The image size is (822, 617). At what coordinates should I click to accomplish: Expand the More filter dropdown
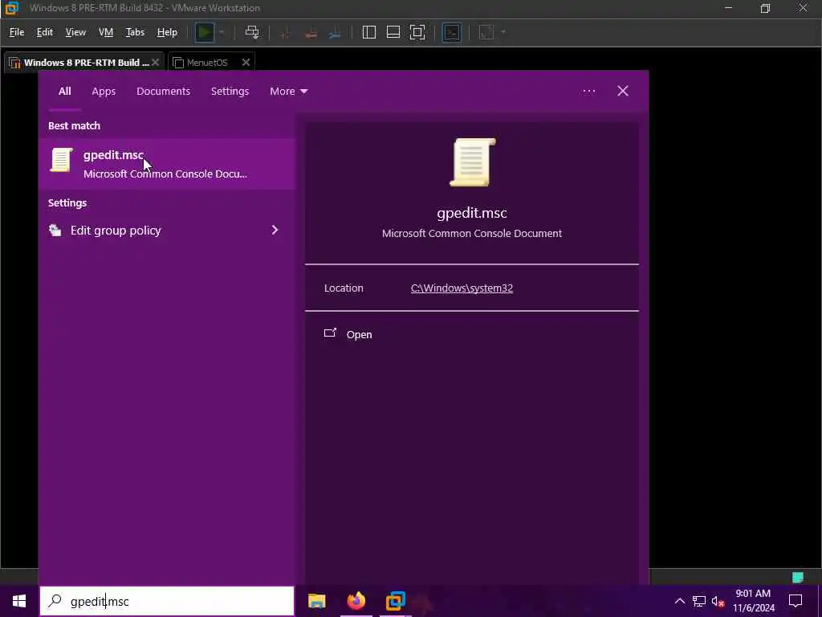(x=288, y=92)
